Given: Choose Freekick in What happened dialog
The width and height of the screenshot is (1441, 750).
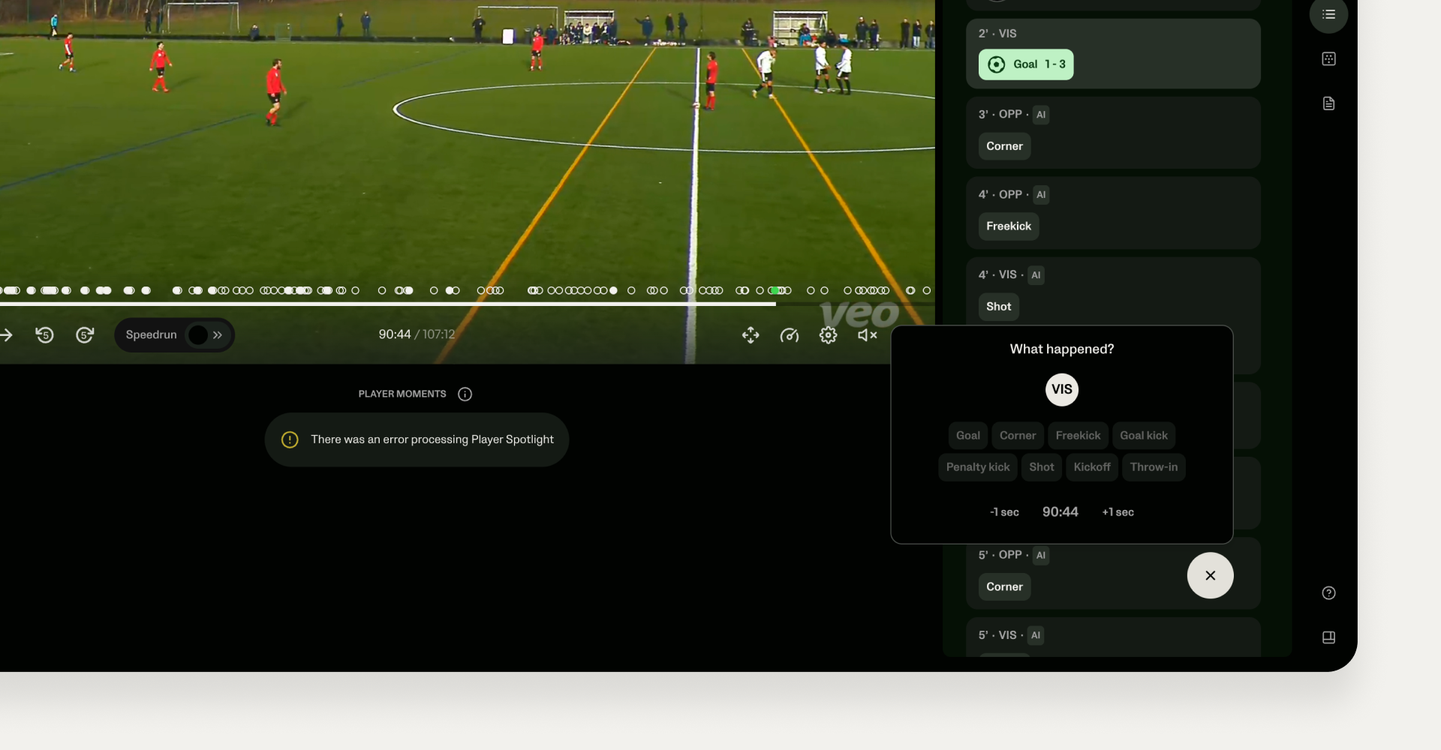Looking at the screenshot, I should coord(1078,436).
